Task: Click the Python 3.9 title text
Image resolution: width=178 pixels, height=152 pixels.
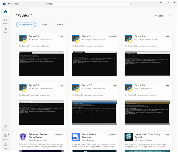Action: pyautogui.click(x=34, y=85)
